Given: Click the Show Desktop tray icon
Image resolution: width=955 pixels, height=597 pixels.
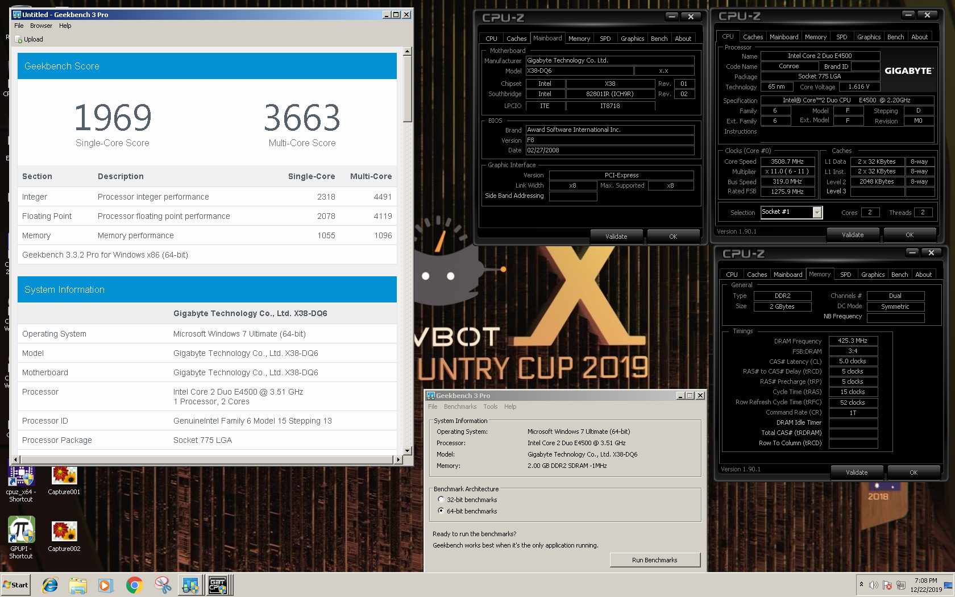Looking at the screenshot, I should 948,585.
